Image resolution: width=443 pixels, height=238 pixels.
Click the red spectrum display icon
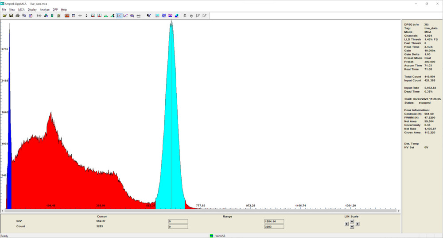coord(67,16)
